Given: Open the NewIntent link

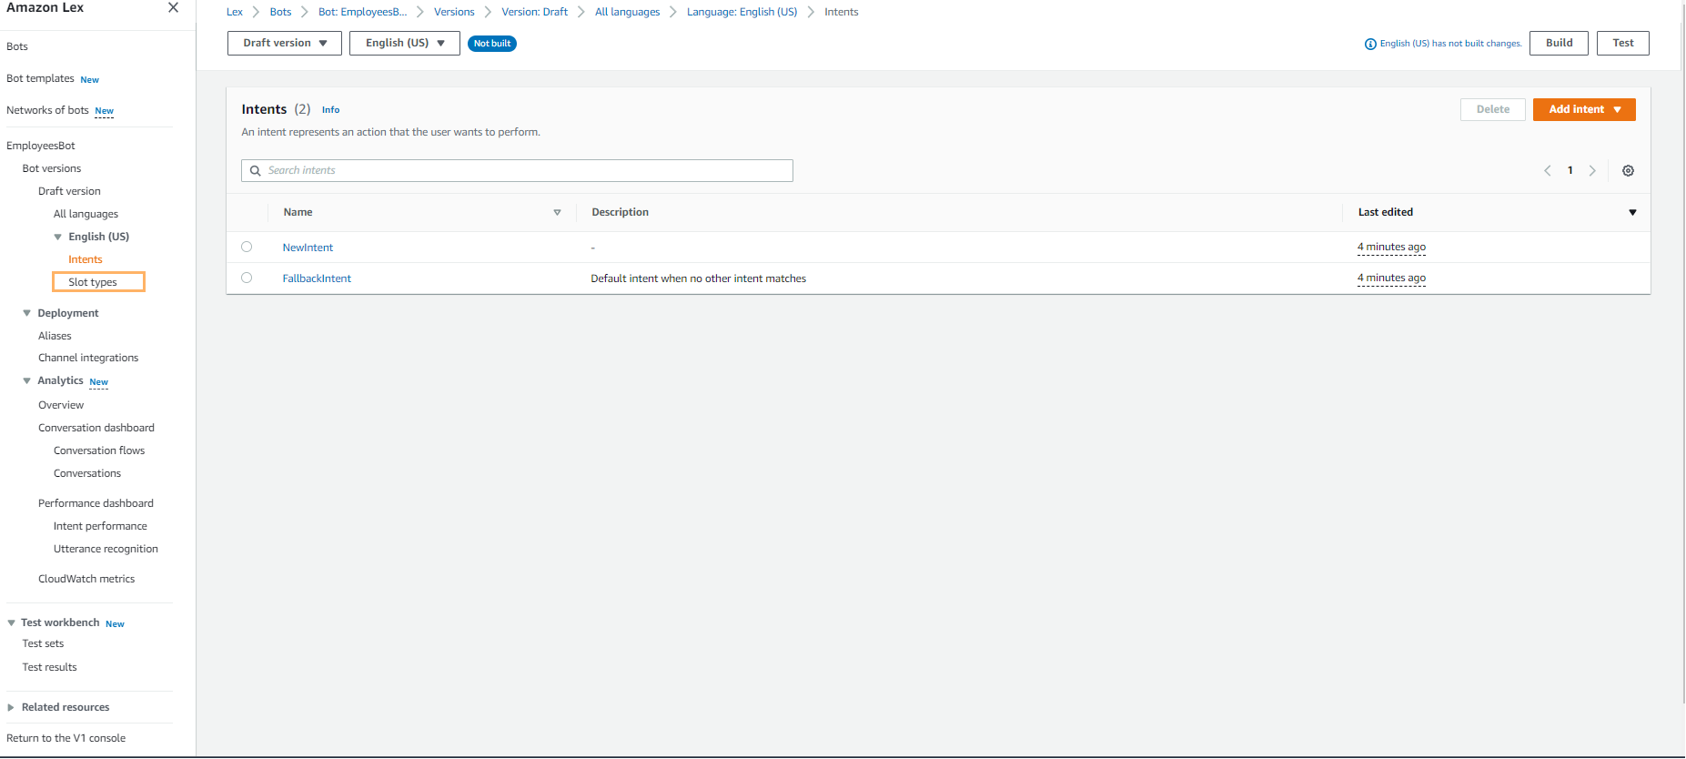Looking at the screenshot, I should pyautogui.click(x=308, y=248).
